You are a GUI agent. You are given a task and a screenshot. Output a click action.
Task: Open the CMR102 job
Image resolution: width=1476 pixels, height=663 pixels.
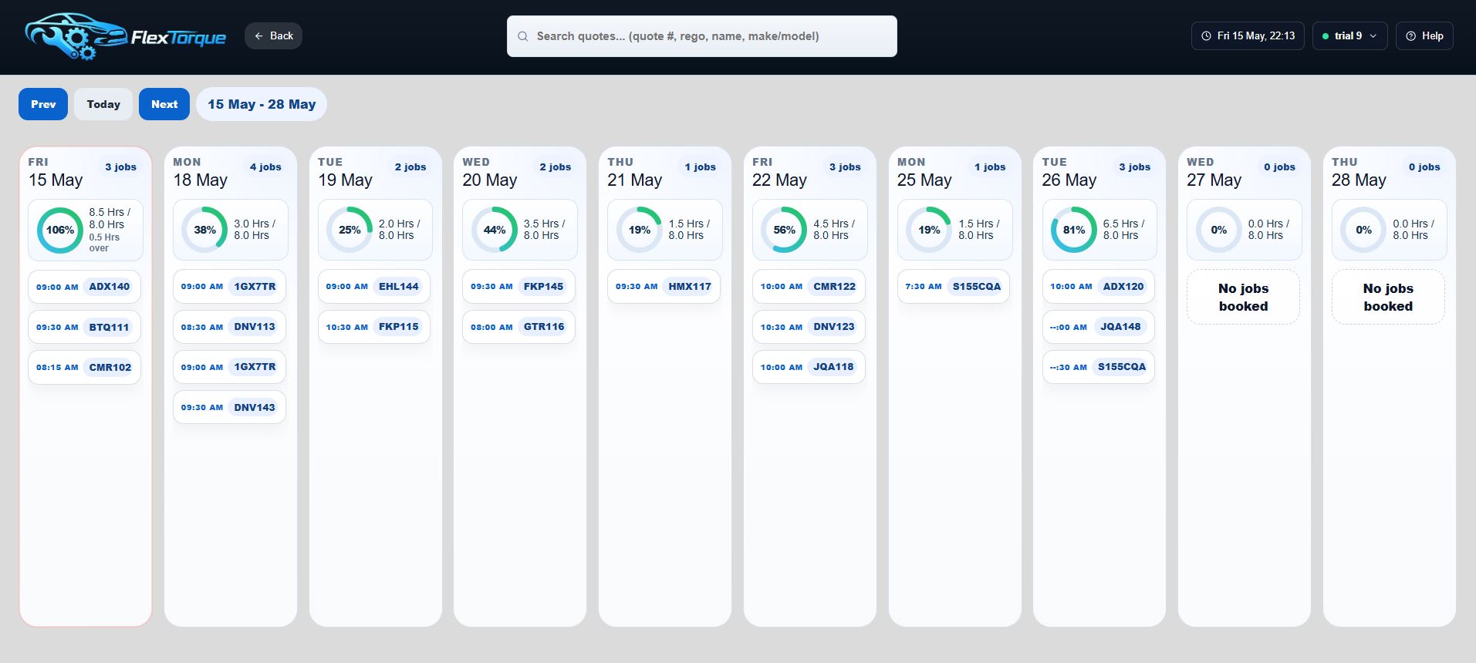tap(84, 368)
